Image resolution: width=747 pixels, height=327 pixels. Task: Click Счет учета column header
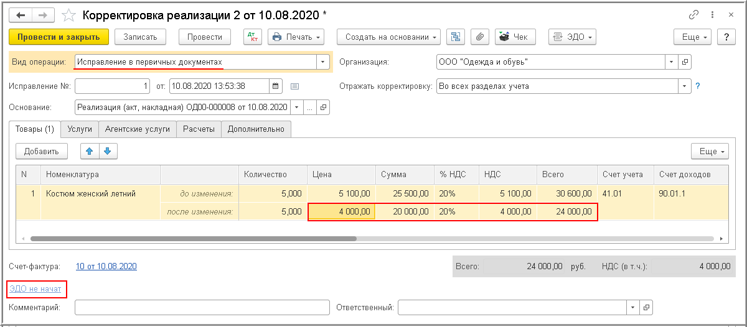[625, 175]
